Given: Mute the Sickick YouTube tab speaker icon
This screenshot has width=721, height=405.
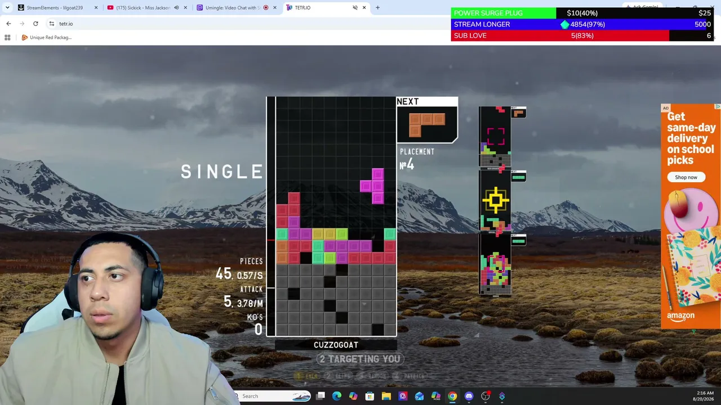Looking at the screenshot, I should click(176, 8).
